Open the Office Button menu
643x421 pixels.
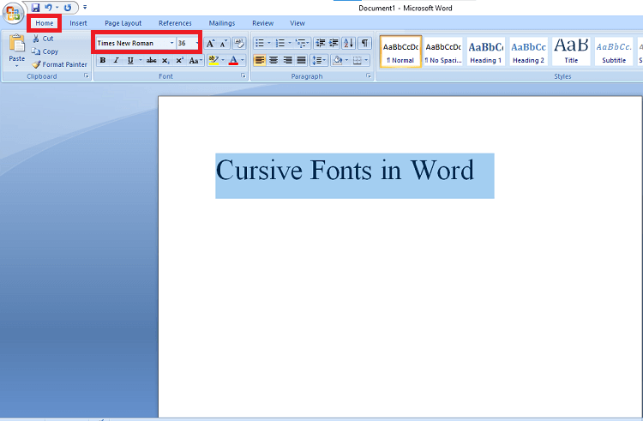coord(13,13)
